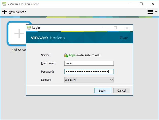
Task: Close the Login dialog window
Action: point(127,28)
